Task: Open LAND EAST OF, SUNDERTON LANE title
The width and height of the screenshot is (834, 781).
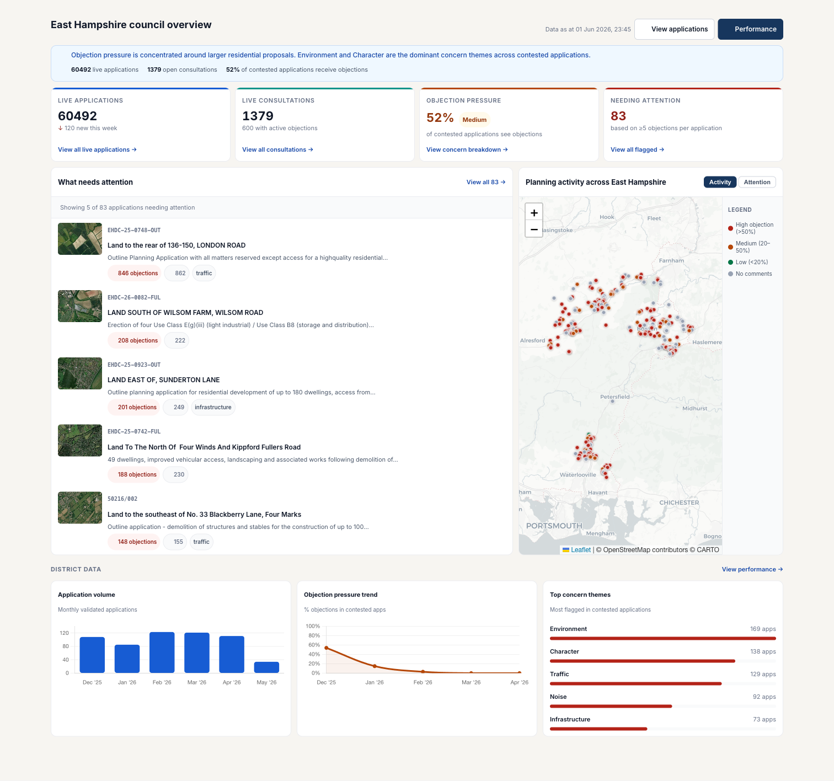Action: click(164, 380)
